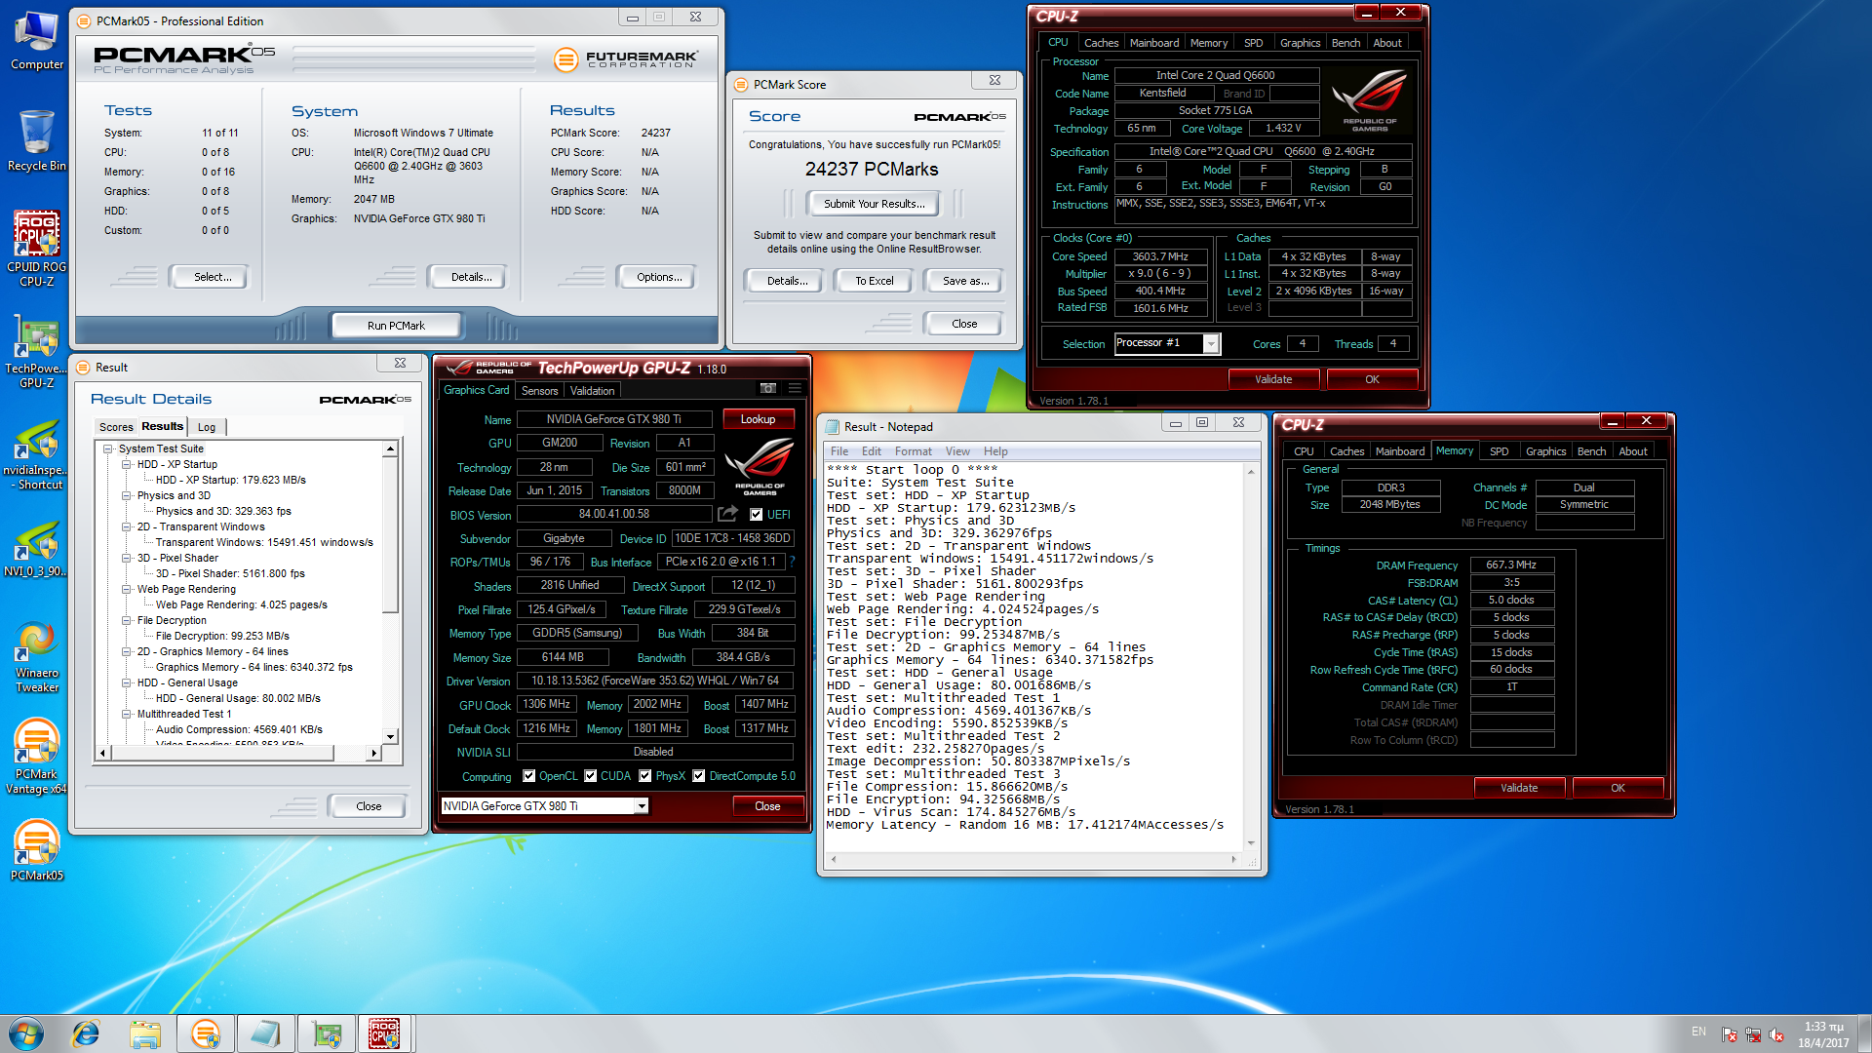This screenshot has height=1053, width=1872.
Task: Click the EN language indicator in tray
Action: point(1698,1032)
